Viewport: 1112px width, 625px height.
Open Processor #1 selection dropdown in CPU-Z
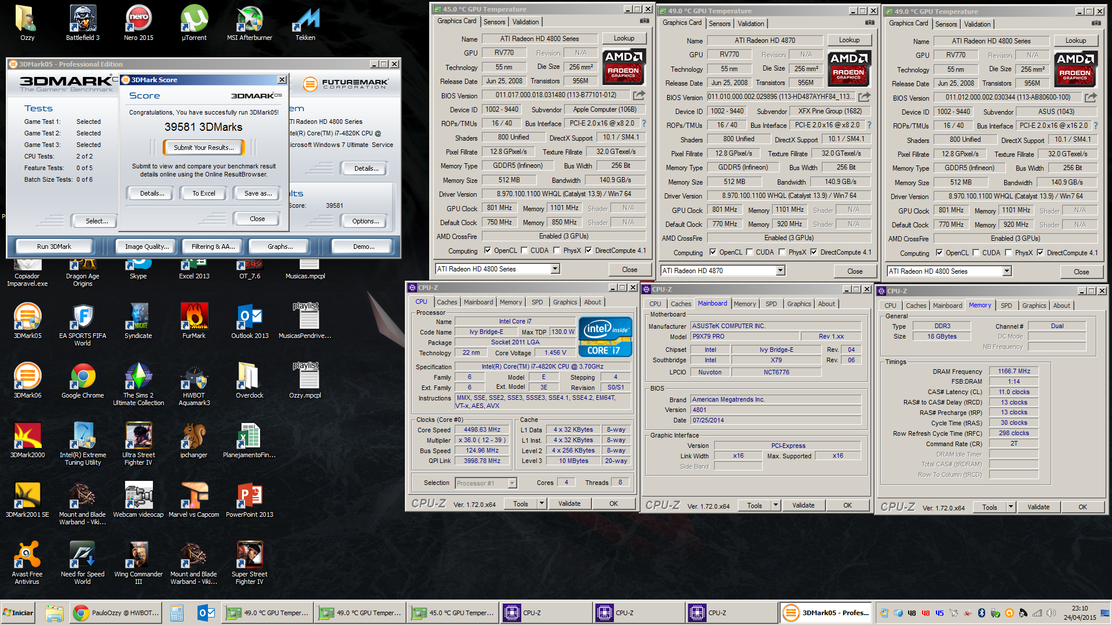(512, 483)
